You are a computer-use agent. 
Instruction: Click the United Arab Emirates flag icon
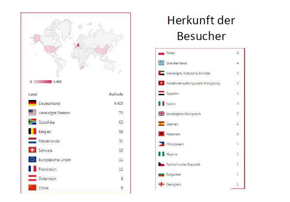[x=161, y=73]
